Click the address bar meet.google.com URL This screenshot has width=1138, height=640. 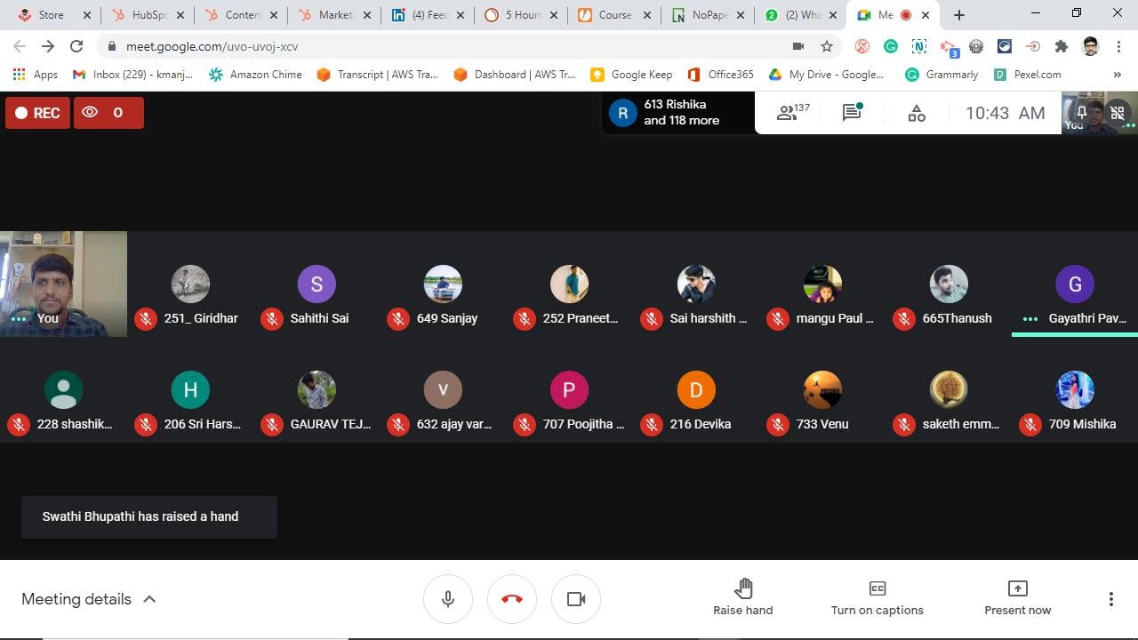coord(212,46)
